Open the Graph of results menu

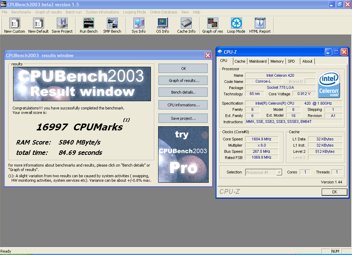(48, 12)
